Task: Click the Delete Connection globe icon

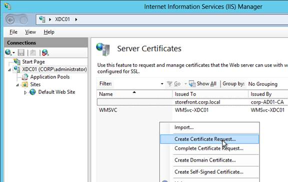Action: click(x=45, y=53)
